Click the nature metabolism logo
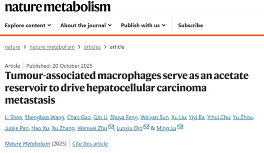 click(x=58, y=7)
